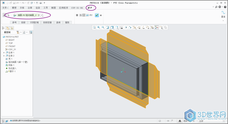
Task: Click the Open file icon in quick access toolbar
Action: [x=11, y=3]
